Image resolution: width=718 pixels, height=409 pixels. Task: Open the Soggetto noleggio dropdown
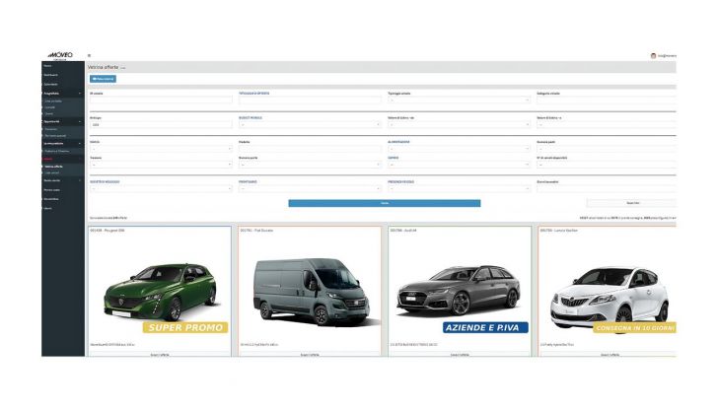click(161, 188)
